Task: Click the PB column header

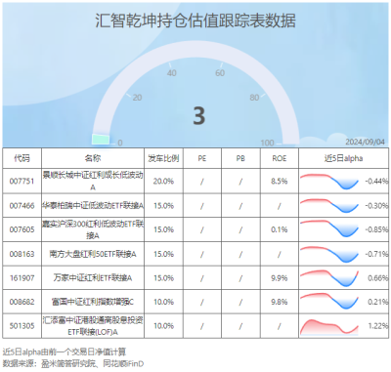Action: click(x=240, y=158)
